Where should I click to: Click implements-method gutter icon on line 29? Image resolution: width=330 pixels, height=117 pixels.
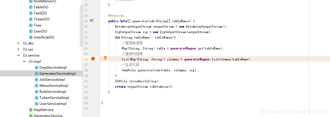click(92, 21)
